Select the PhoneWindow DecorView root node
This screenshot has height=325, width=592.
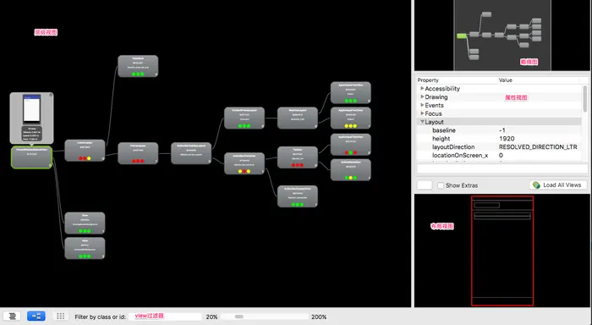[x=32, y=157]
